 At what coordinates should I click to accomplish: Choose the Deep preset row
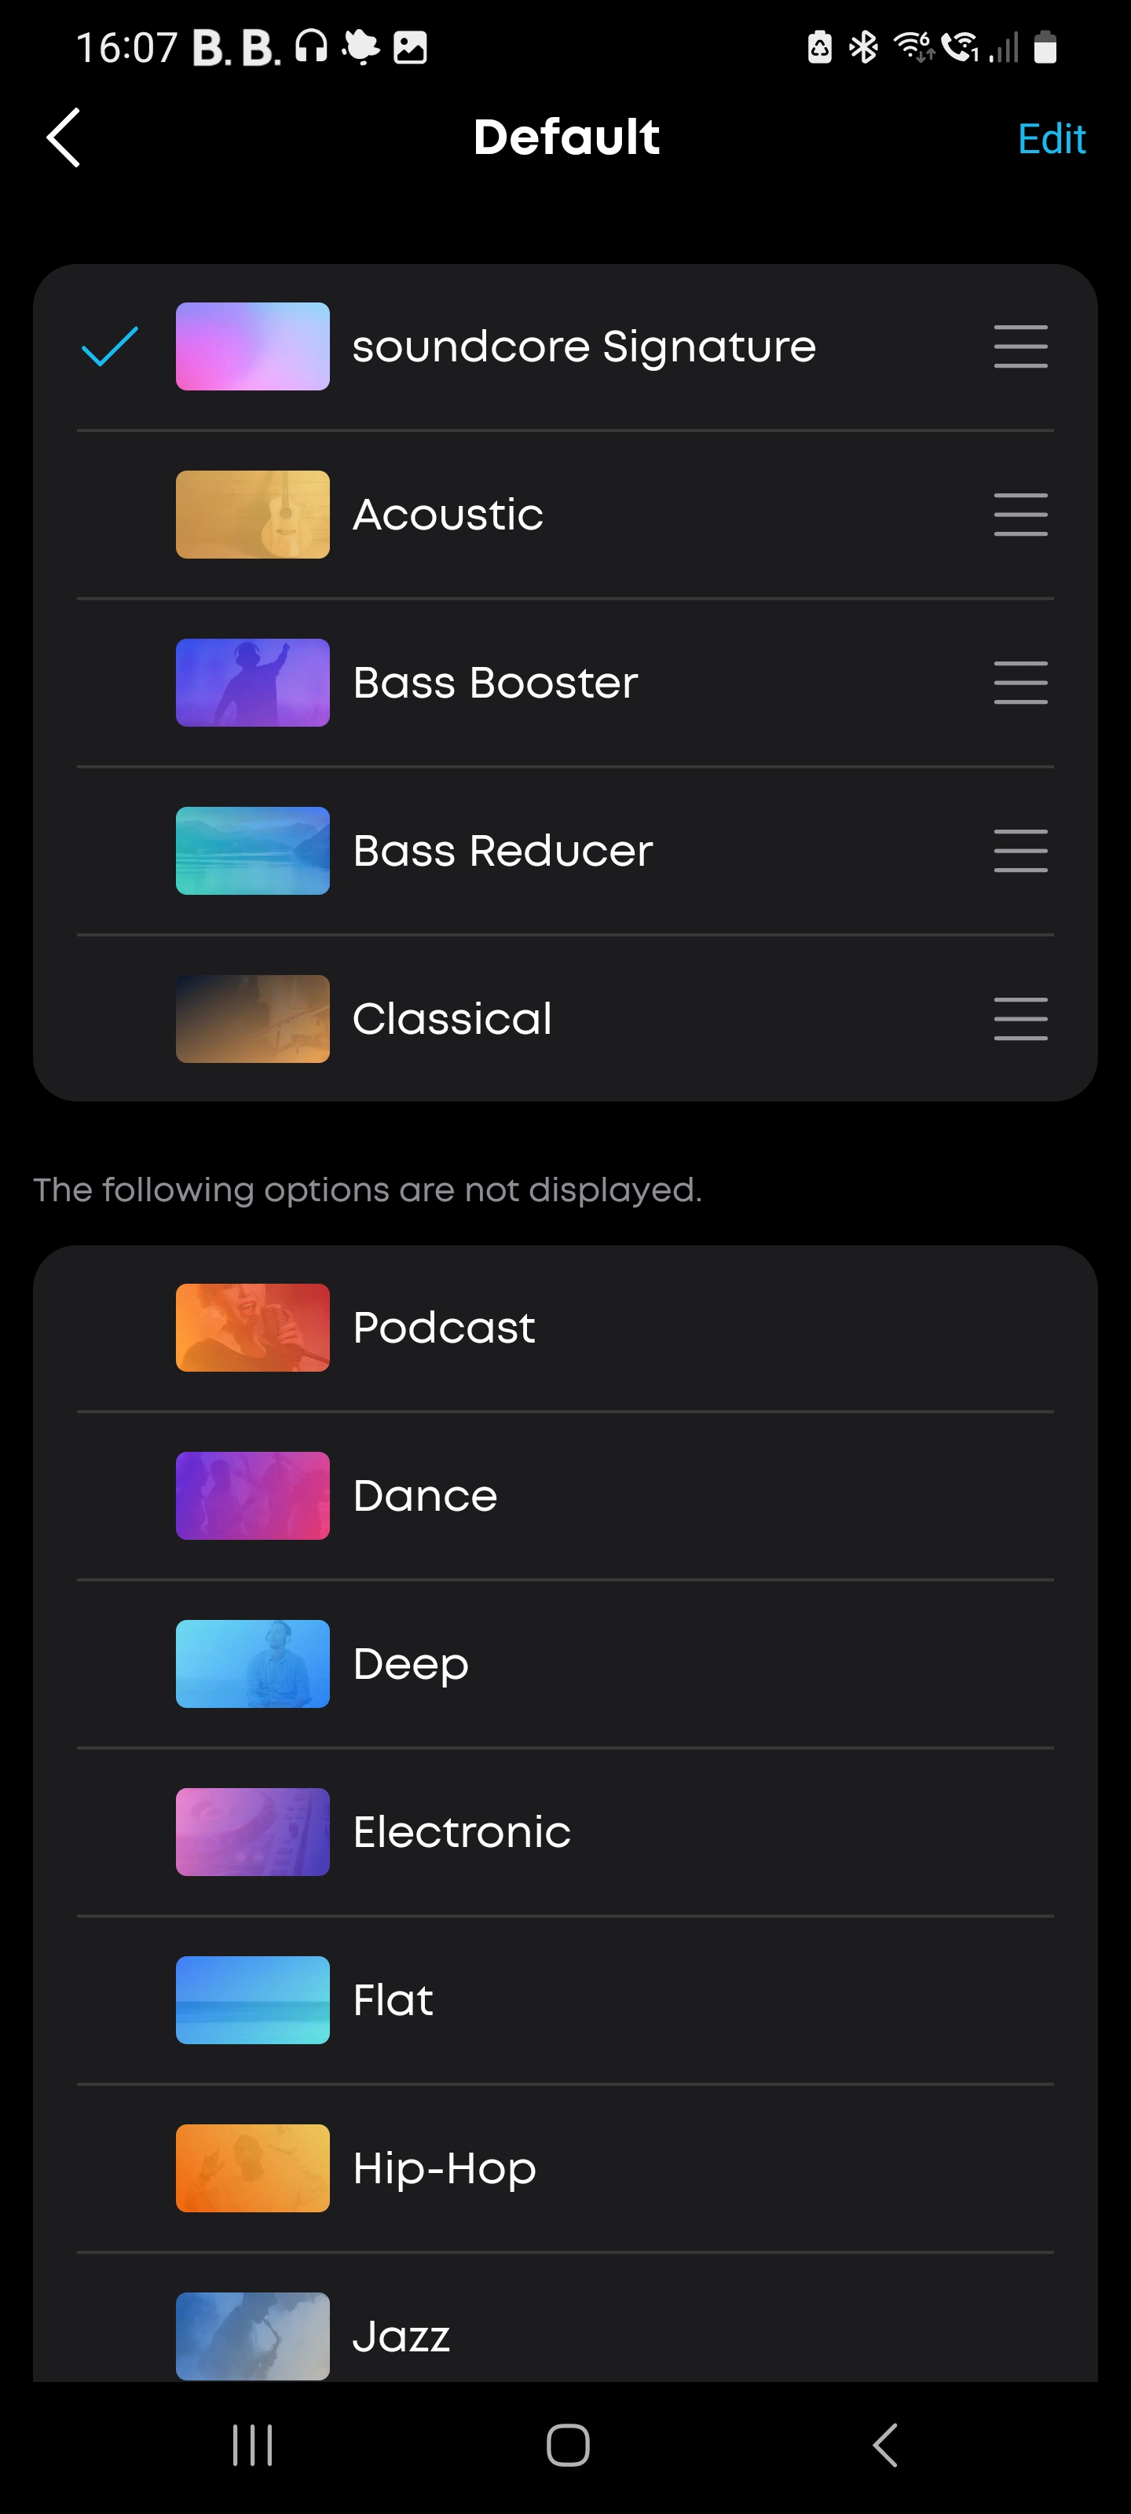pos(411,1663)
